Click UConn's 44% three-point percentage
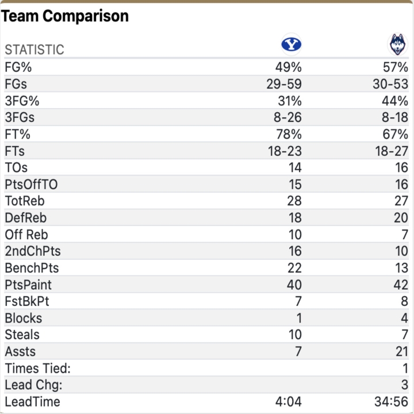Viewport: 414px width, 414px height. tap(395, 101)
